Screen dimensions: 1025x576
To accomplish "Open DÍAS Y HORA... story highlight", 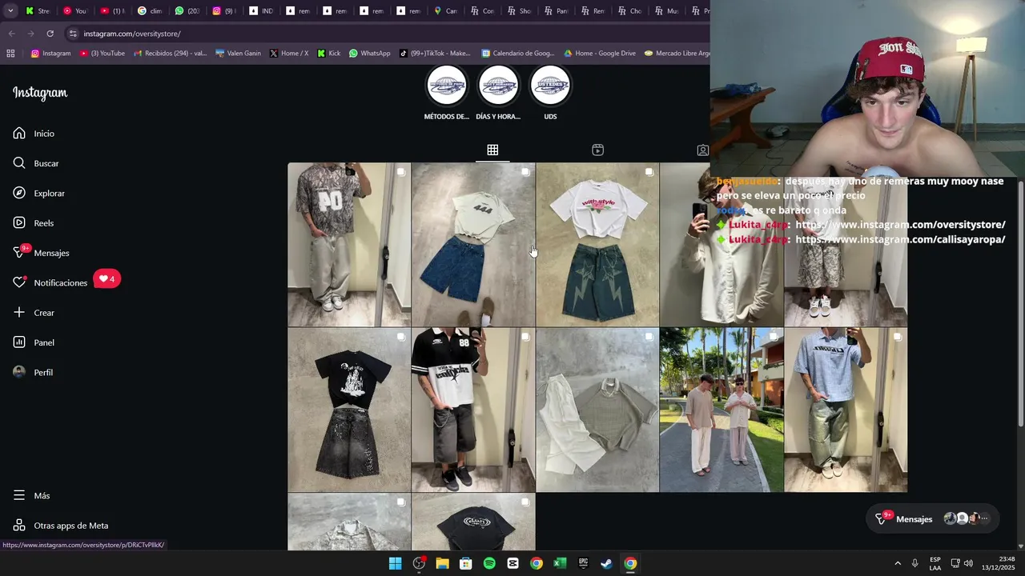I will click(498, 93).
